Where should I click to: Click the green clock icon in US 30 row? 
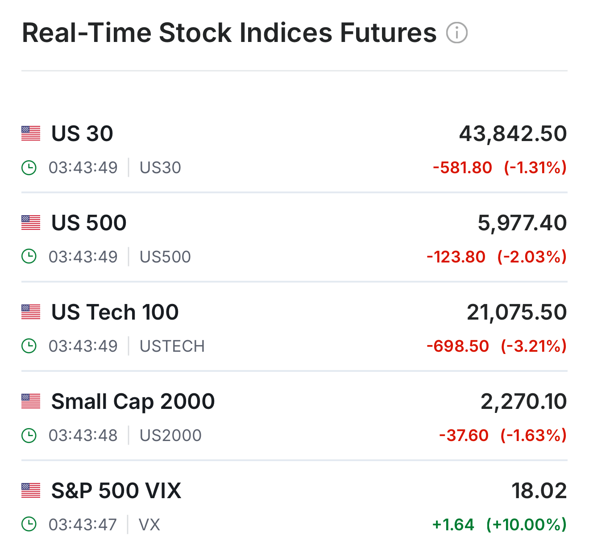pos(29,168)
